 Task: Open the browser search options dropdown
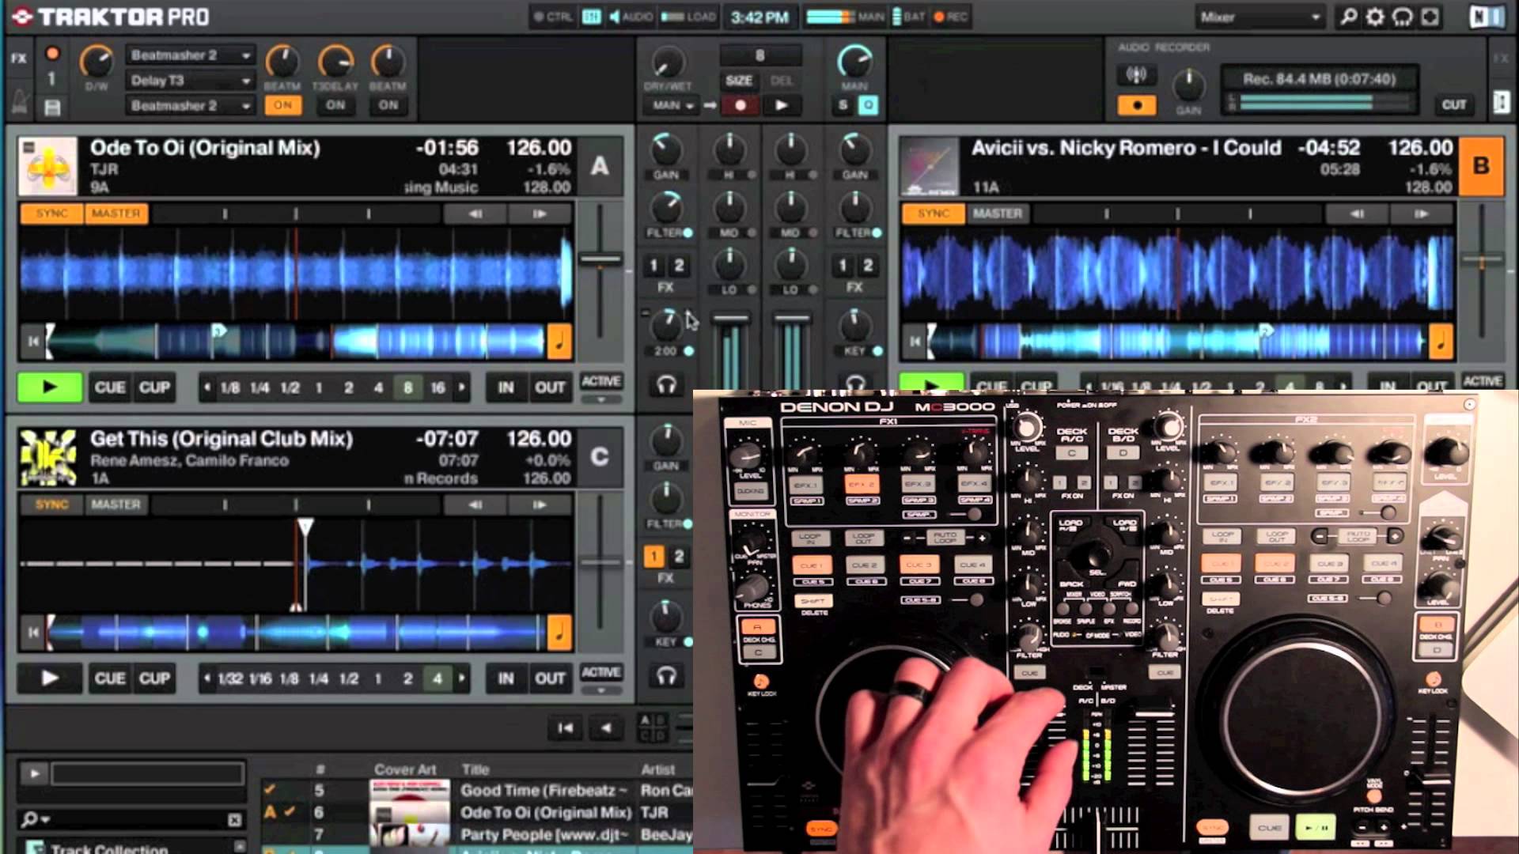coord(36,819)
